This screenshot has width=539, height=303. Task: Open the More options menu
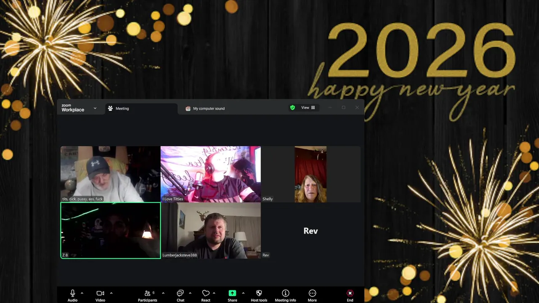(312, 295)
